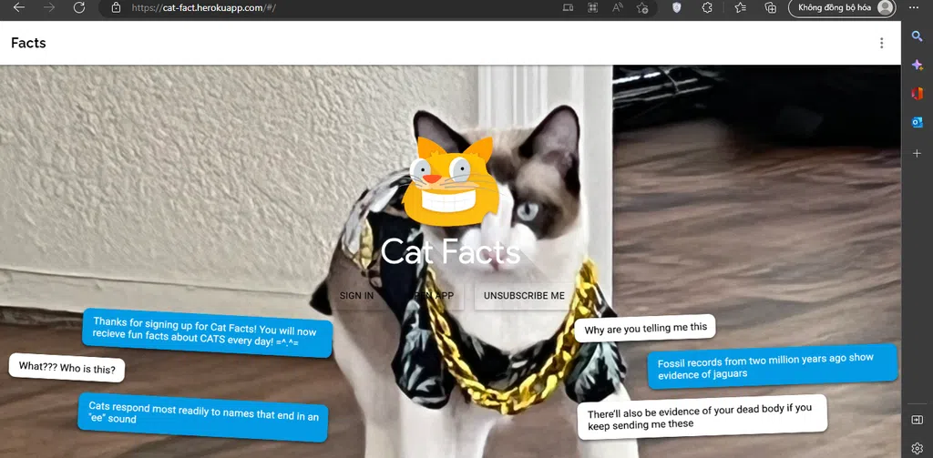Open Collections in the toolbar

771,7
